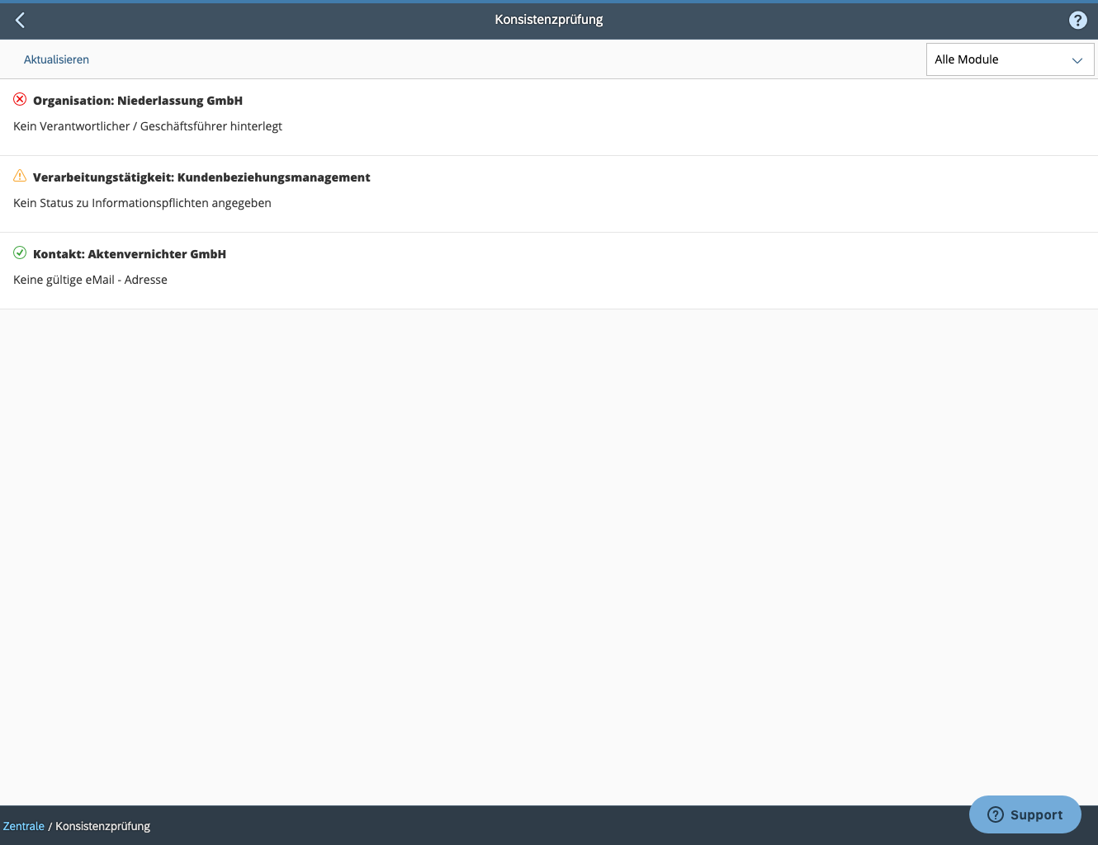Navigate to Zentrale via the breadcrumb link
Viewport: 1098px width, 845px height.
pyautogui.click(x=23, y=825)
